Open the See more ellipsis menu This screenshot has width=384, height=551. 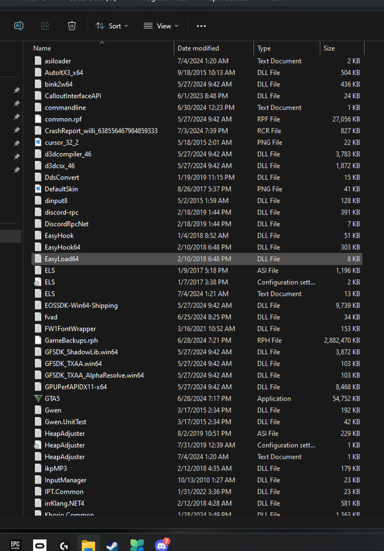(x=201, y=26)
